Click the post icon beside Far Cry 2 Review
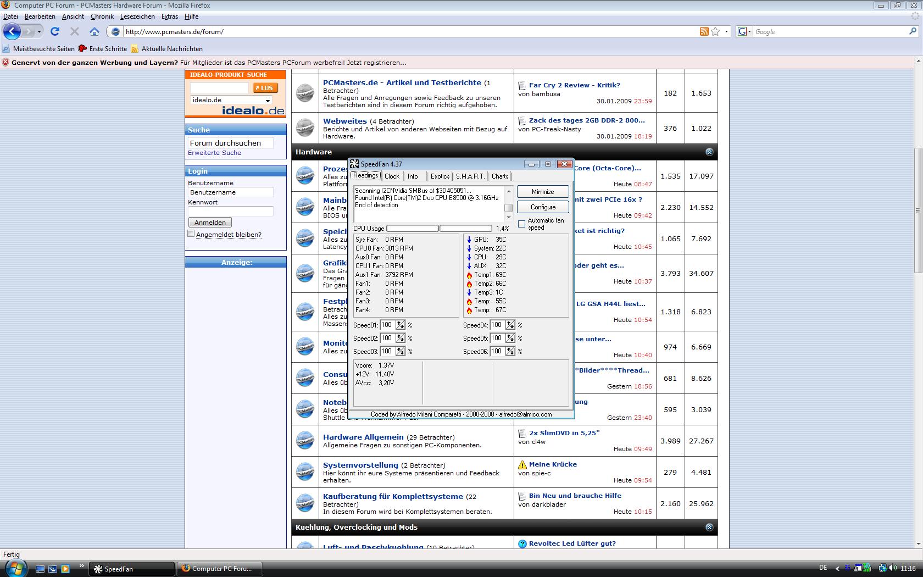923x577 pixels. coord(522,85)
